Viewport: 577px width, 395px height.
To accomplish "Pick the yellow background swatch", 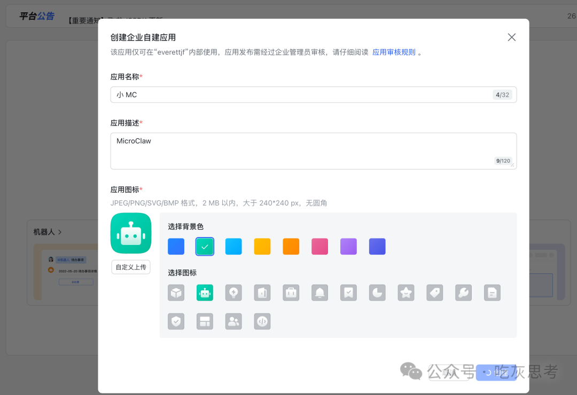I will (262, 247).
